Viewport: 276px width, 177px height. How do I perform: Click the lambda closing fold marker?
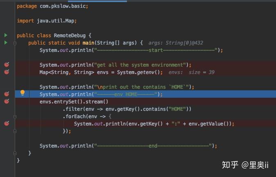point(15,131)
